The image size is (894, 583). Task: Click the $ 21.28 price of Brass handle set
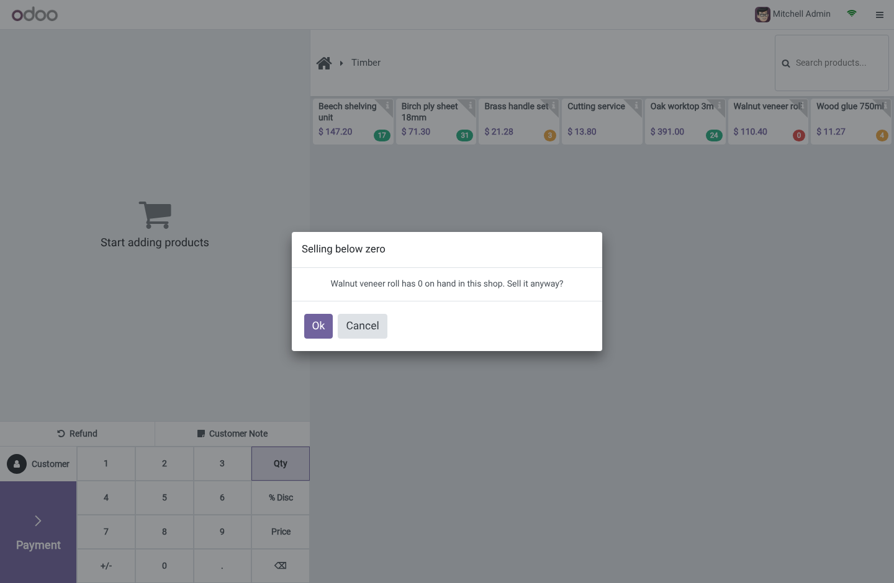pyautogui.click(x=499, y=131)
